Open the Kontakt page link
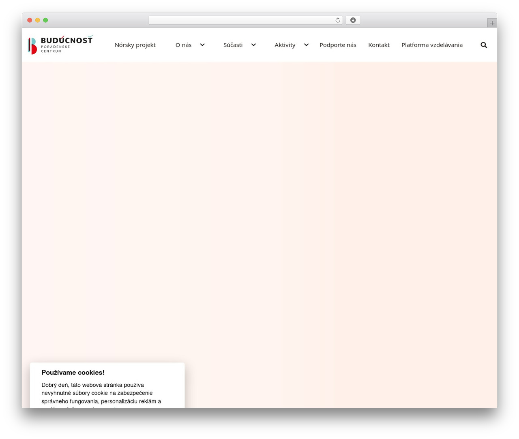 [x=379, y=45]
